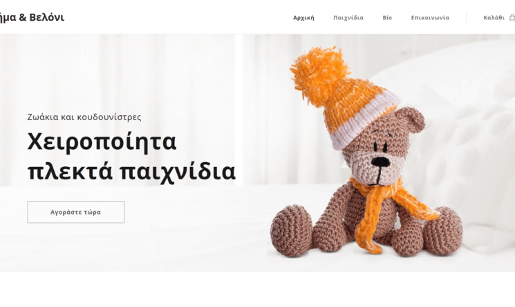Click the white band of the knitted hat
The height and width of the screenshot is (307, 515).
click(364, 121)
